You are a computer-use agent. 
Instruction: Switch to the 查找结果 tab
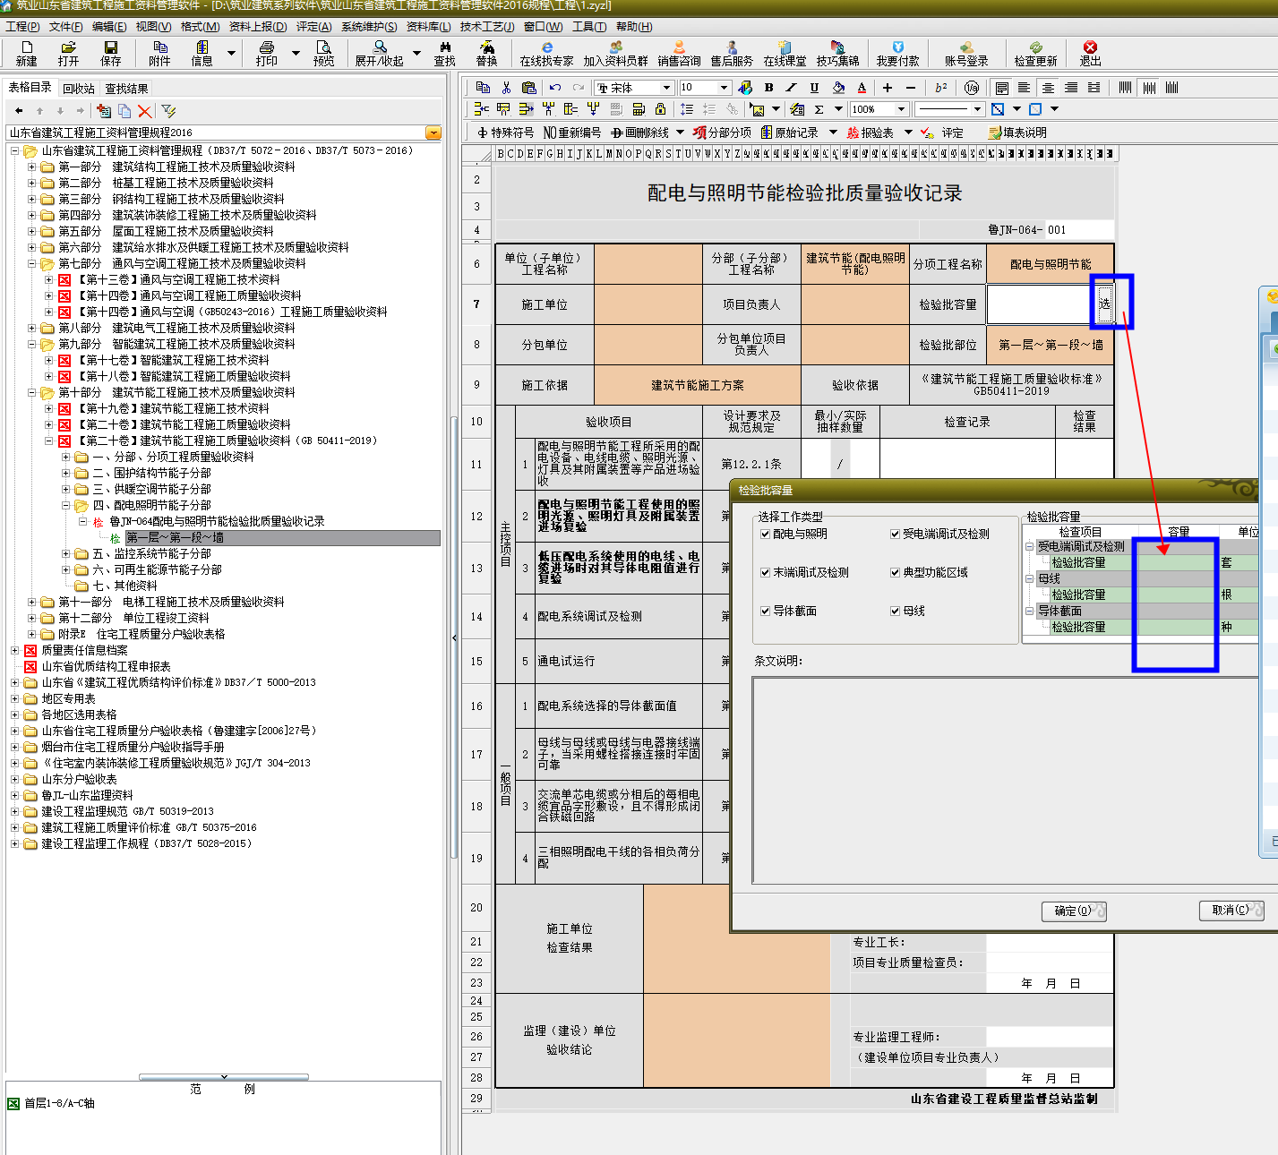[126, 89]
